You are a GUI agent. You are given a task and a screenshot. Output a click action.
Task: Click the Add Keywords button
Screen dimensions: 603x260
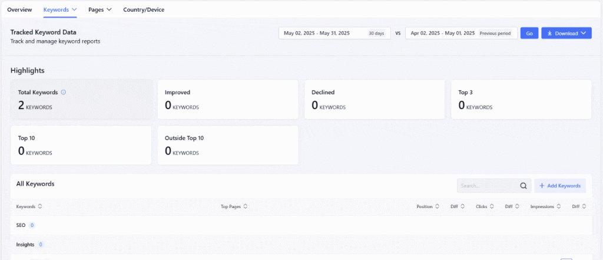pos(559,186)
